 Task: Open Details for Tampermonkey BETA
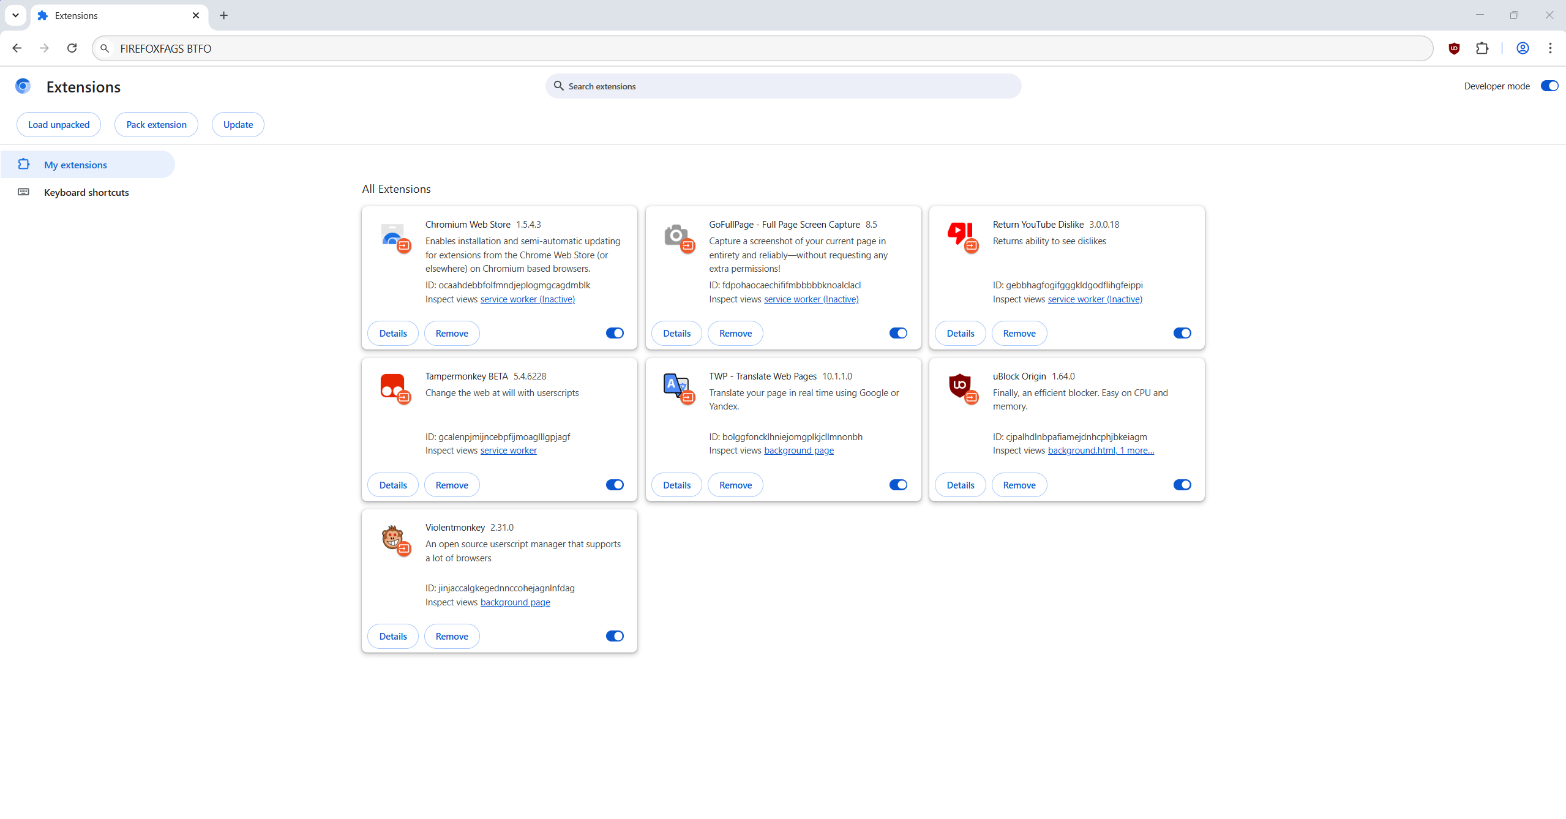pos(393,485)
